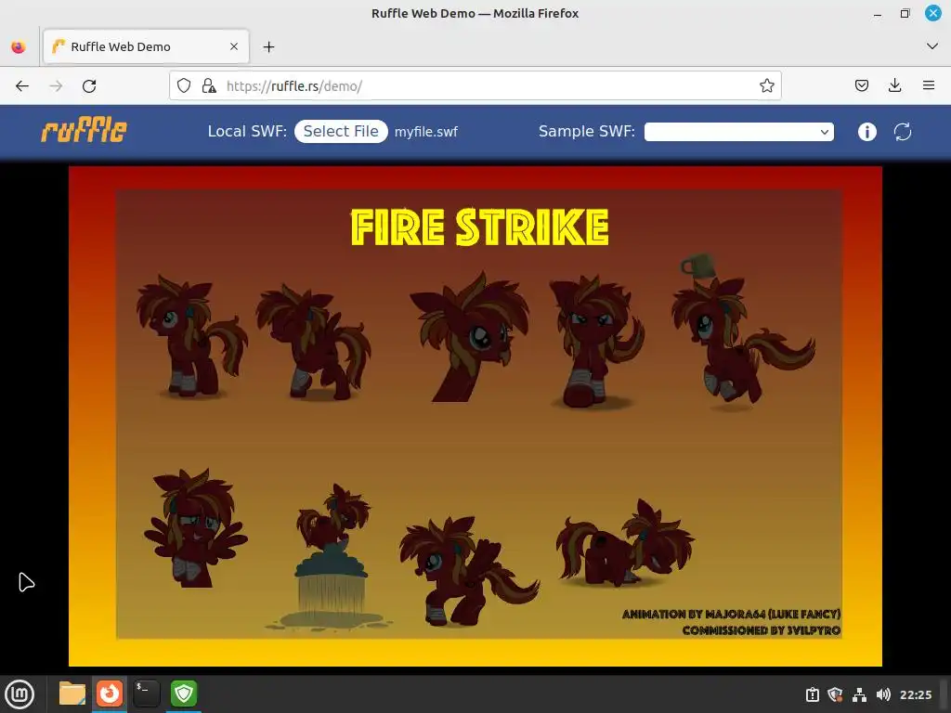Click the pony on the cupcake

click(332, 558)
